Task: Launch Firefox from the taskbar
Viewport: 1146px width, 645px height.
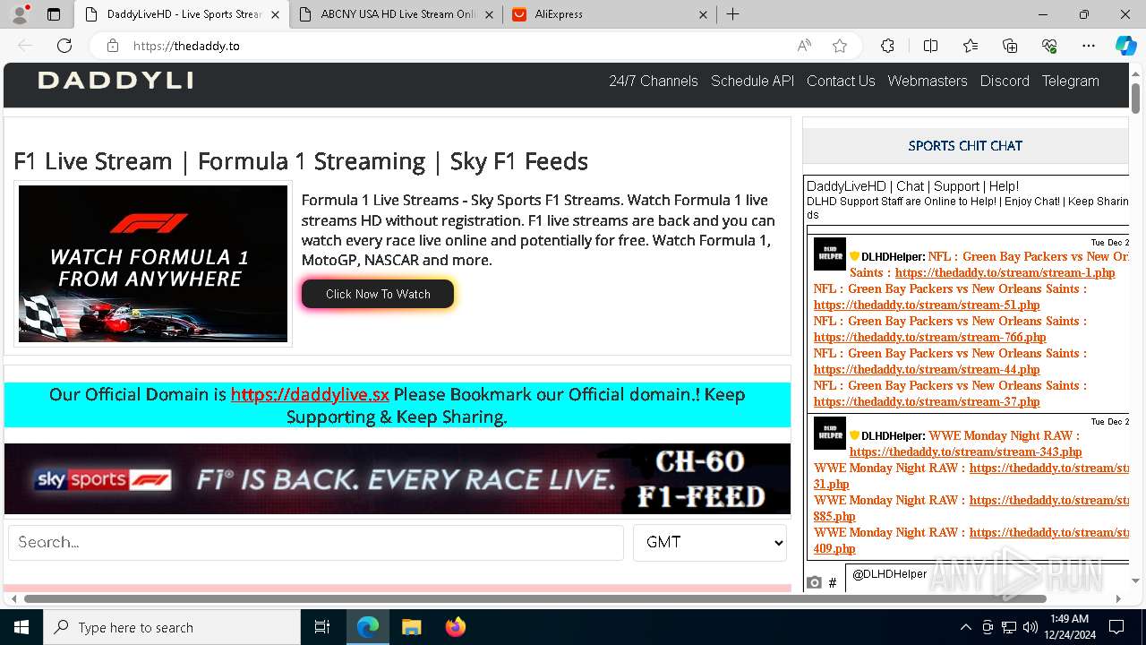Action: (456, 627)
